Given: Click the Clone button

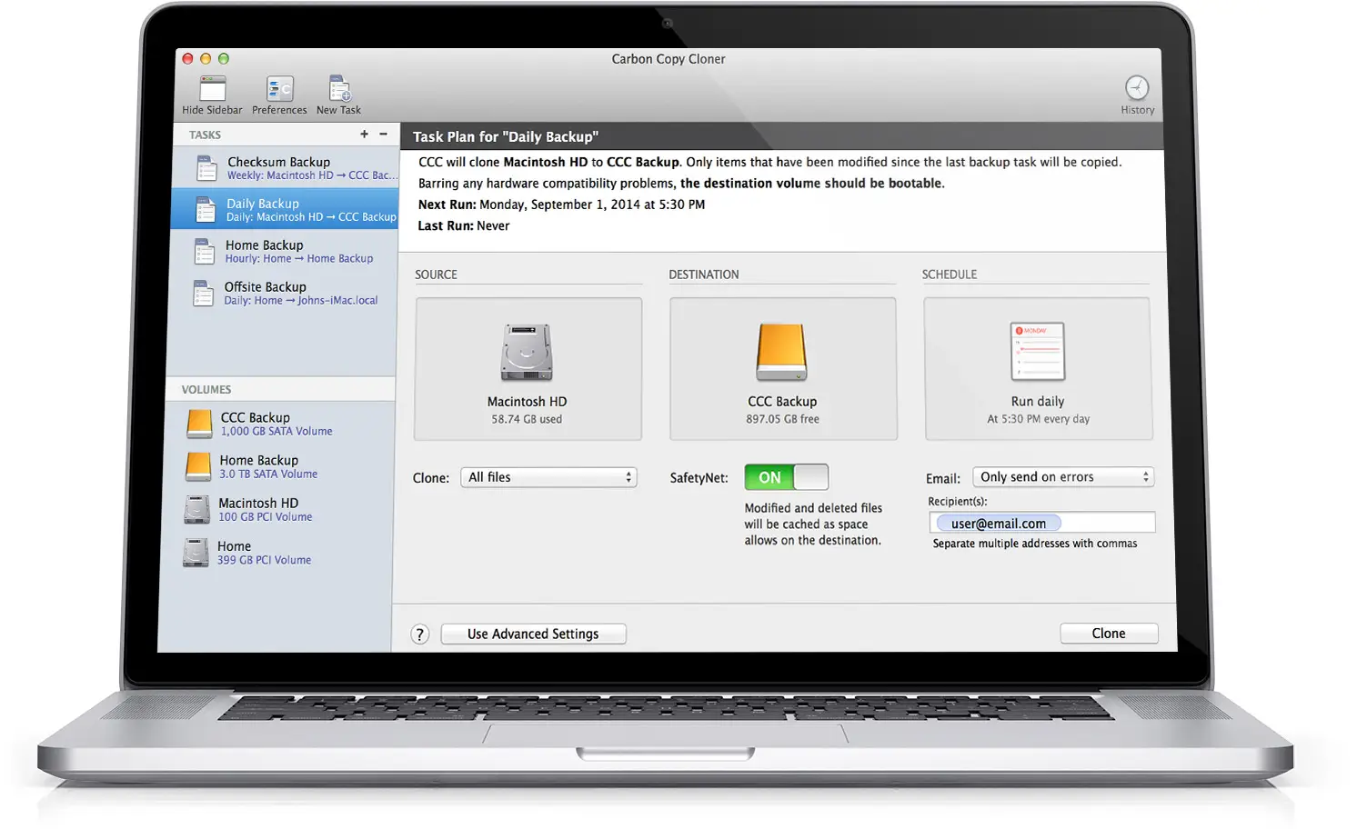Looking at the screenshot, I should coord(1109,634).
